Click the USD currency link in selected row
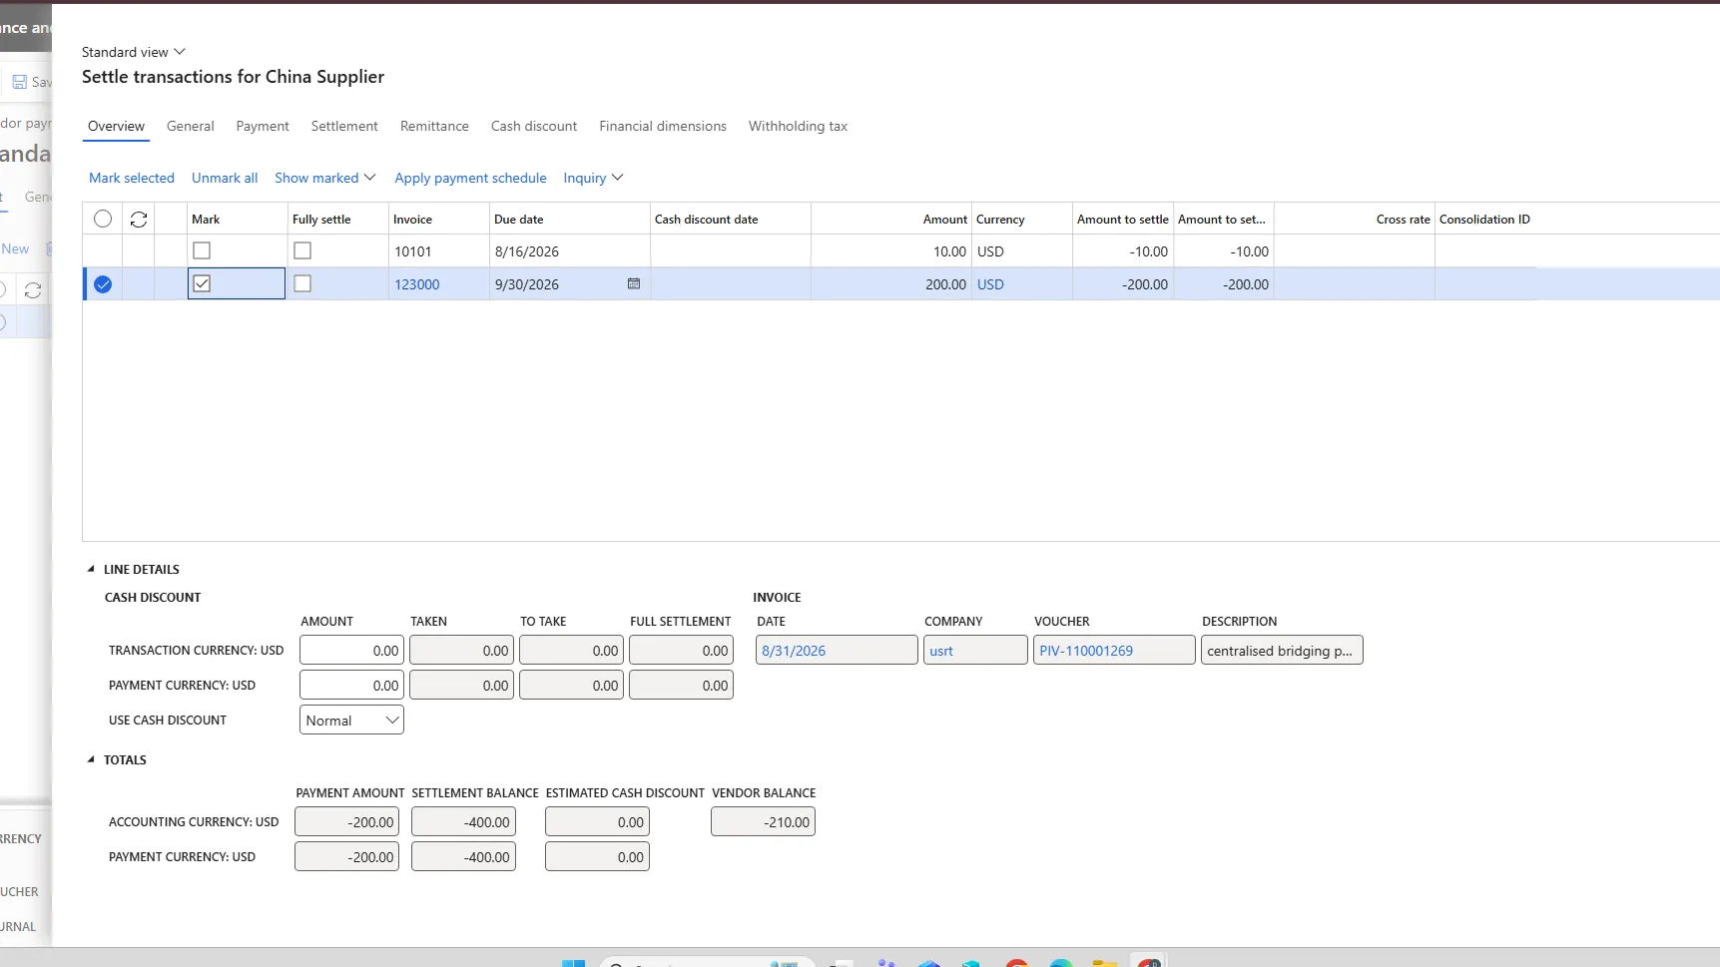Screen dimensions: 1720x967 [990, 284]
